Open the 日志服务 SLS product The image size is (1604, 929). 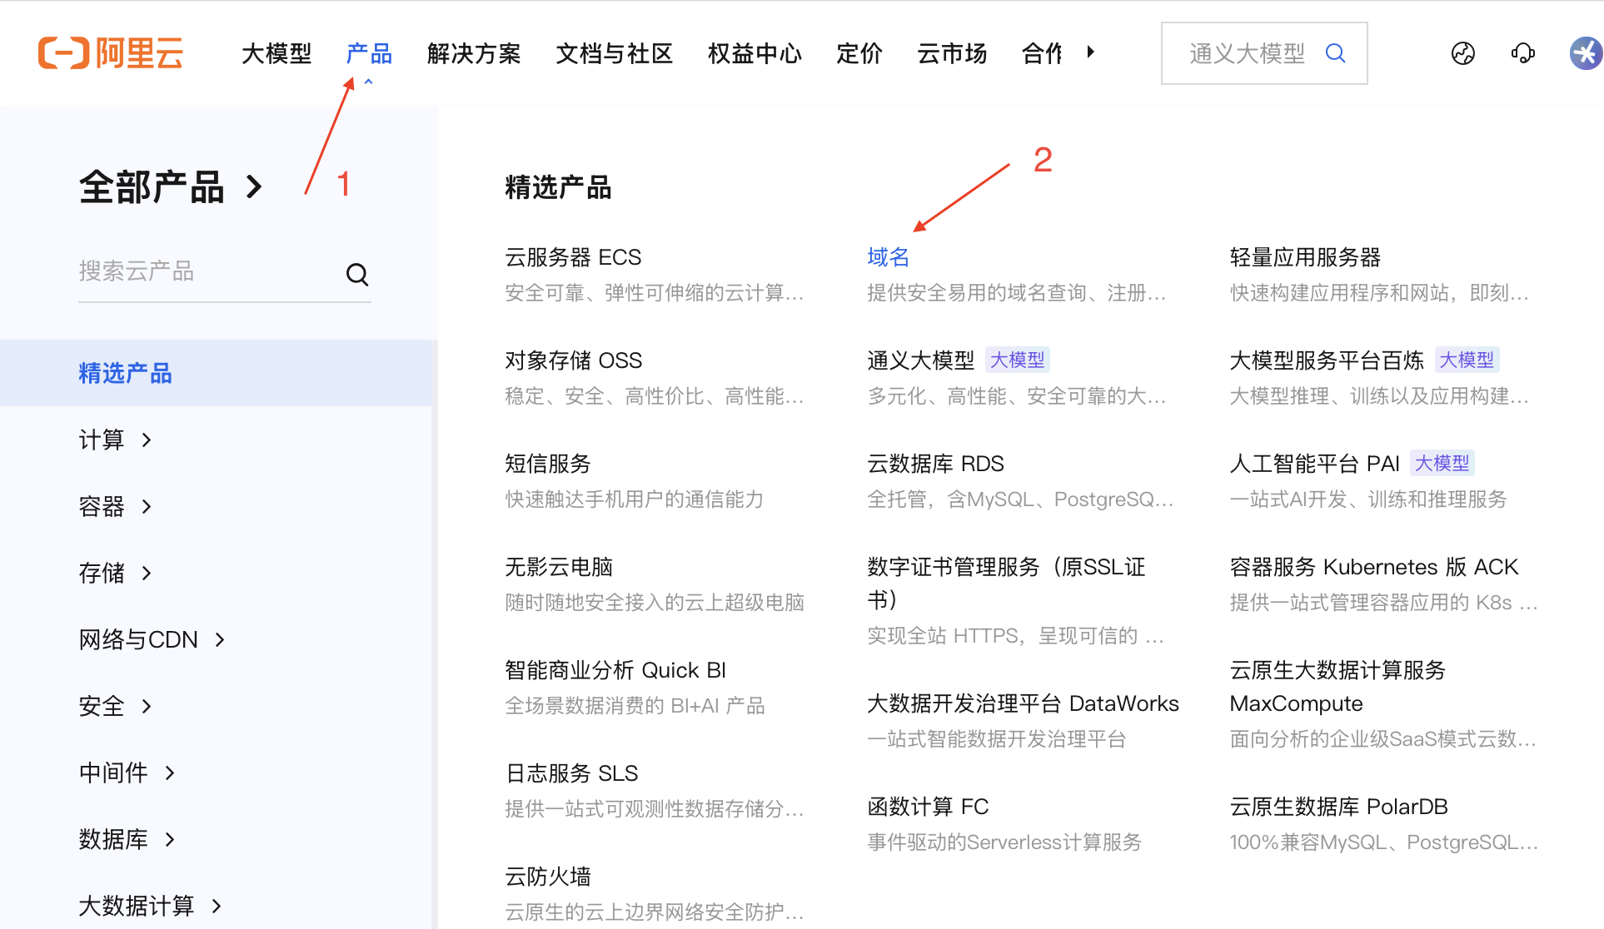(x=571, y=773)
